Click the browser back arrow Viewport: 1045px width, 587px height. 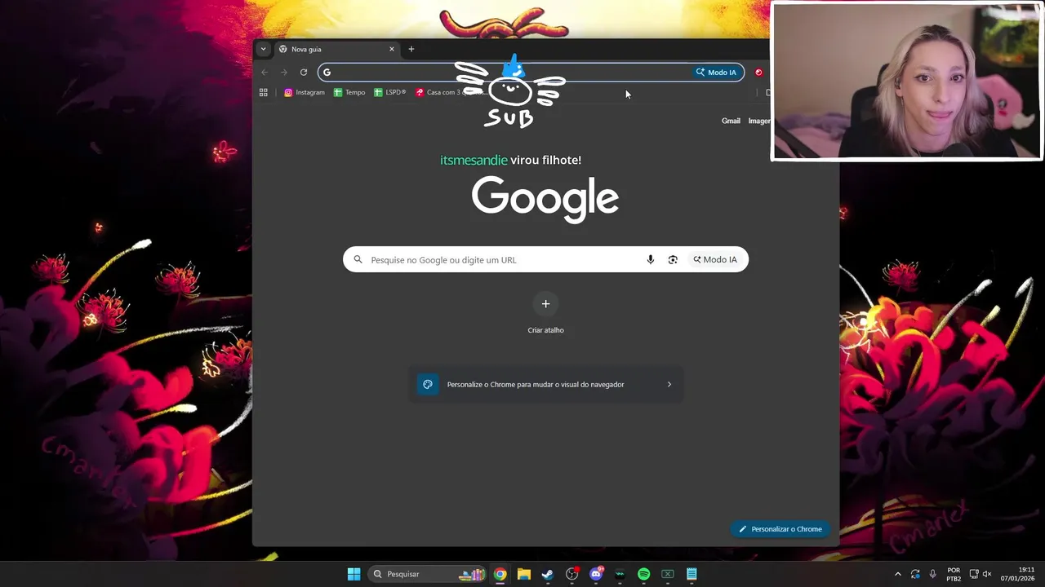[x=265, y=73]
